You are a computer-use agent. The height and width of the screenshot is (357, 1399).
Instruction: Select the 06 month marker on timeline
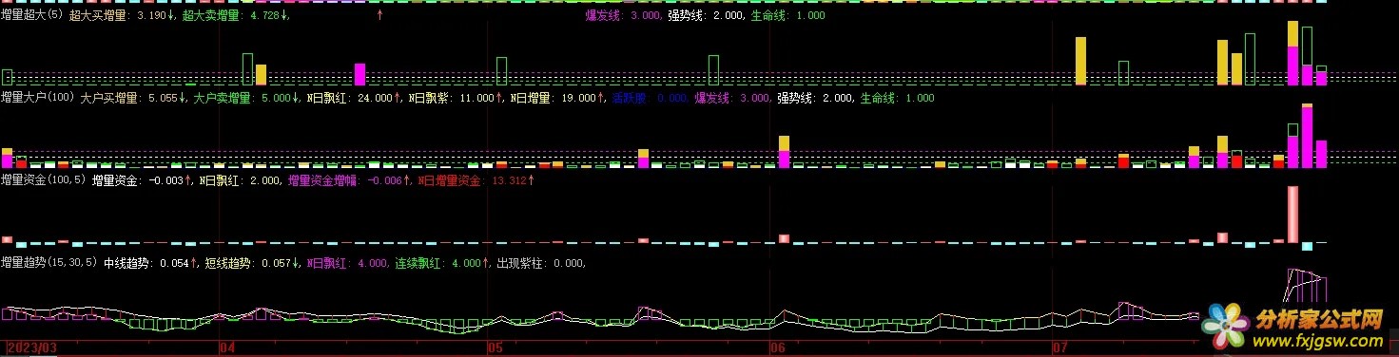coord(777,348)
